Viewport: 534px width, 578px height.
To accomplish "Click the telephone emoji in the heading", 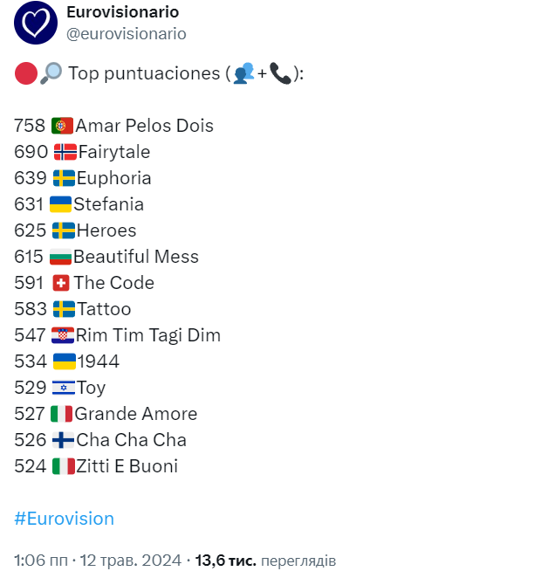I will click(x=280, y=73).
